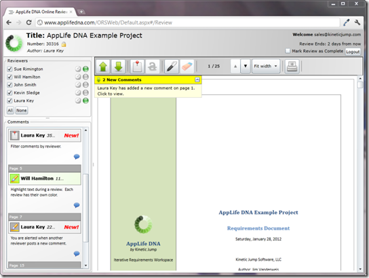
Task: Select the AppLife DNA Online Review tab
Action: [x=40, y=12]
